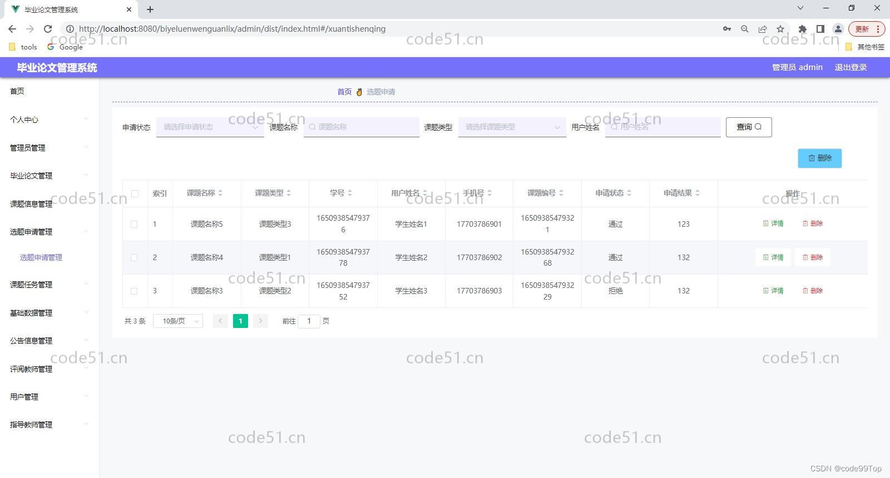The height and width of the screenshot is (478, 890).
Task: Open the browser 更新 update button
Action: click(x=866, y=29)
